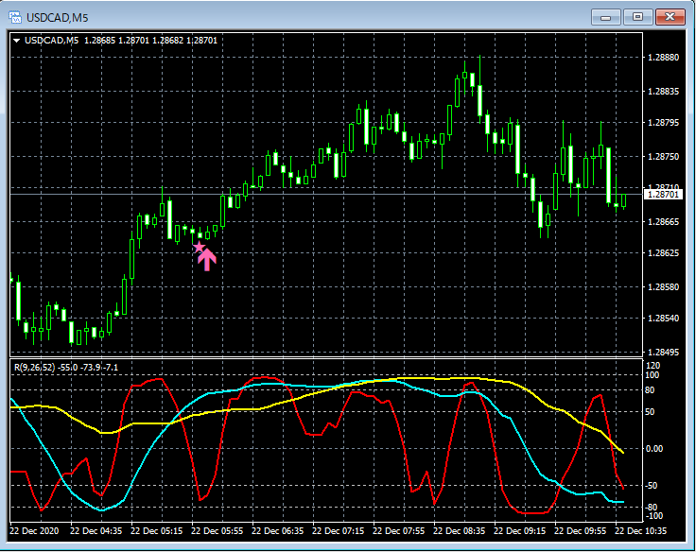Click the -100 value on indicator scale
The height and width of the screenshot is (552, 696).
point(655,516)
